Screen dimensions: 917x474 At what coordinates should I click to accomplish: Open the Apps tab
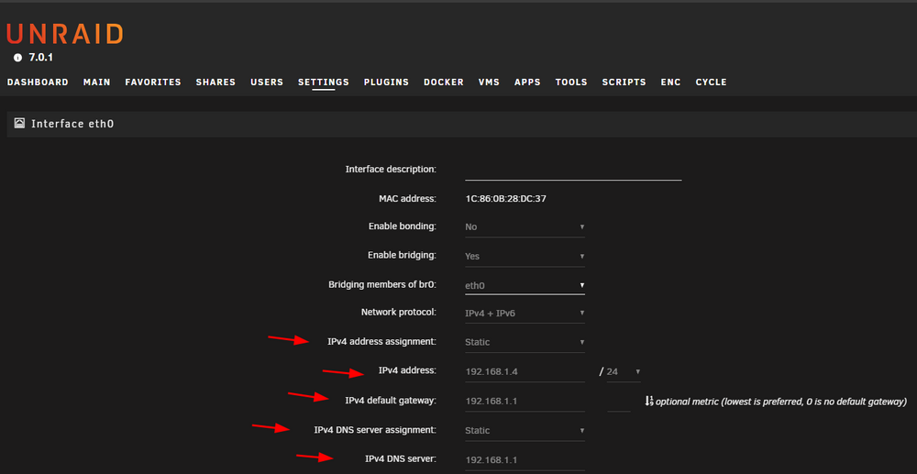527,83
